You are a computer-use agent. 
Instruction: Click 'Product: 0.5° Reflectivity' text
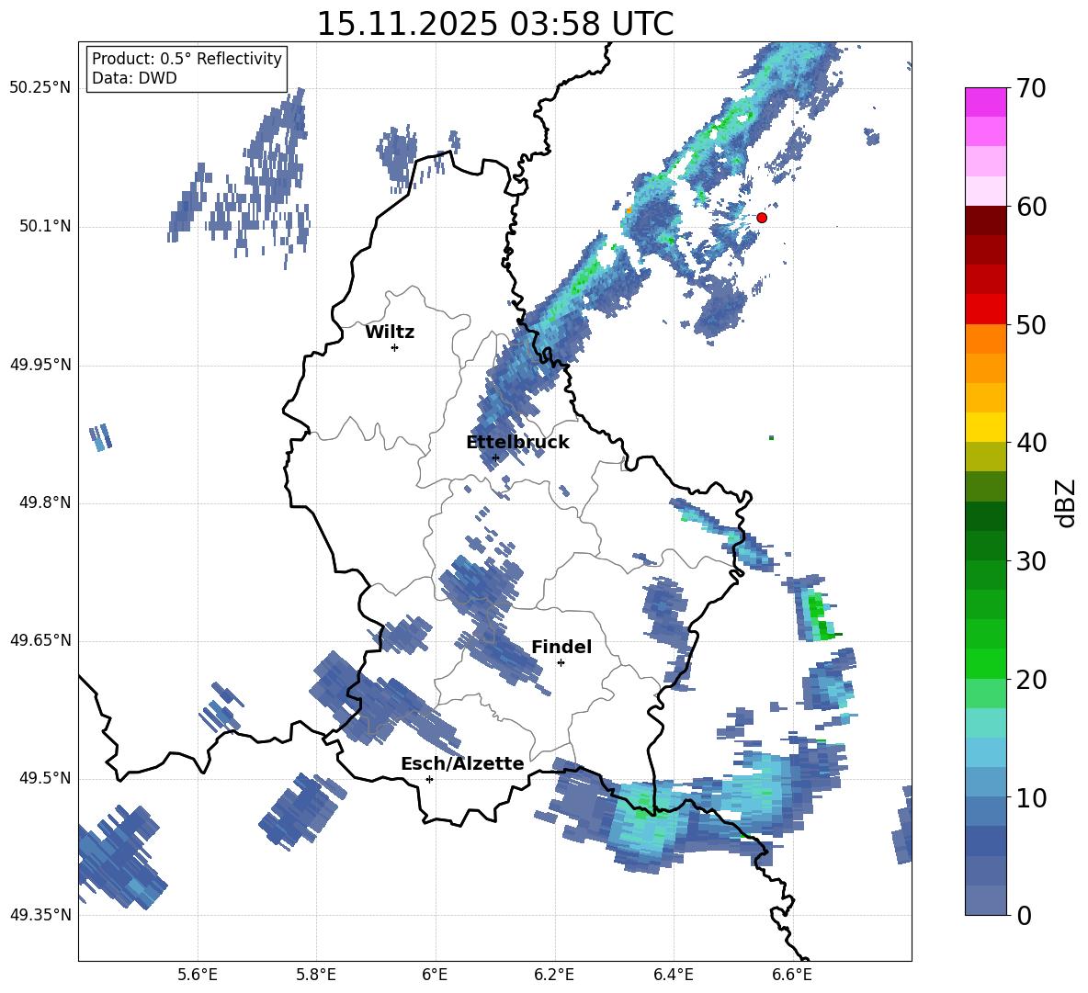click(187, 58)
